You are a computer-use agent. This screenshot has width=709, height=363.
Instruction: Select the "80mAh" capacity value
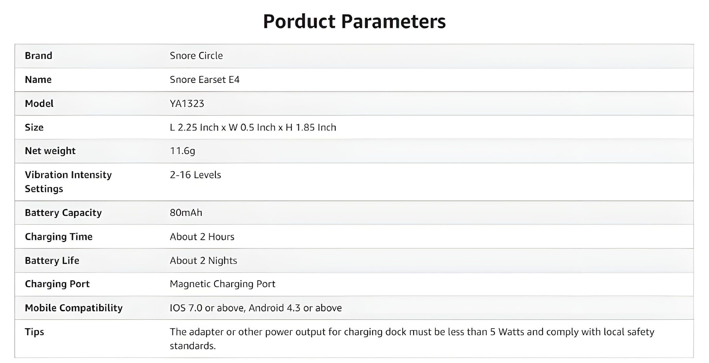coord(186,213)
